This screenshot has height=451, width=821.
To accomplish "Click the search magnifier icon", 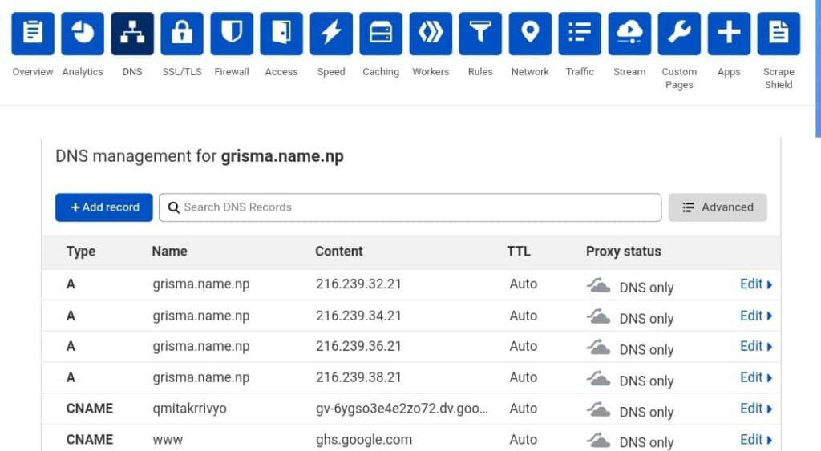I will click(x=173, y=207).
